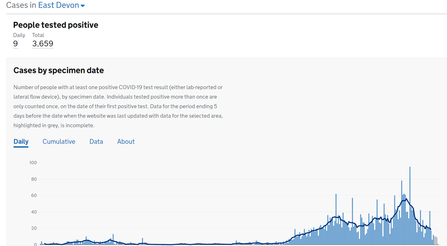Screen dimensions: 447x246
Task: Click the y-axis label 100
Action: (33, 163)
